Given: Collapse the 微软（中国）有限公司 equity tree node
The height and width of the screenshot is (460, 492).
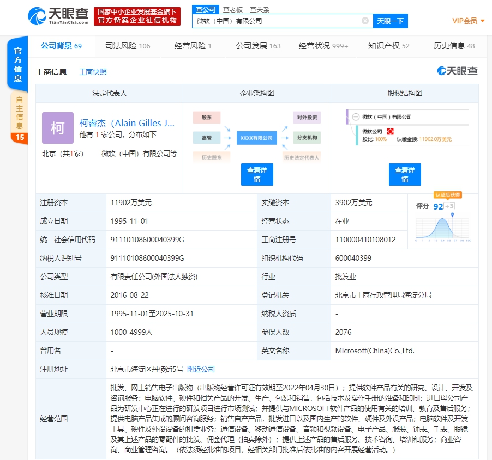Looking at the screenshot, I should tap(356, 116).
